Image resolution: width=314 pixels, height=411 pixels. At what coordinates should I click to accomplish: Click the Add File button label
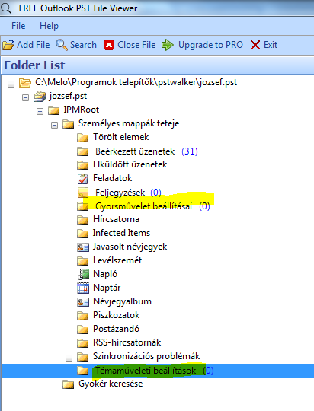coord(34,45)
